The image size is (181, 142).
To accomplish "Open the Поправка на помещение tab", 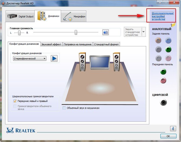I will [78, 44].
